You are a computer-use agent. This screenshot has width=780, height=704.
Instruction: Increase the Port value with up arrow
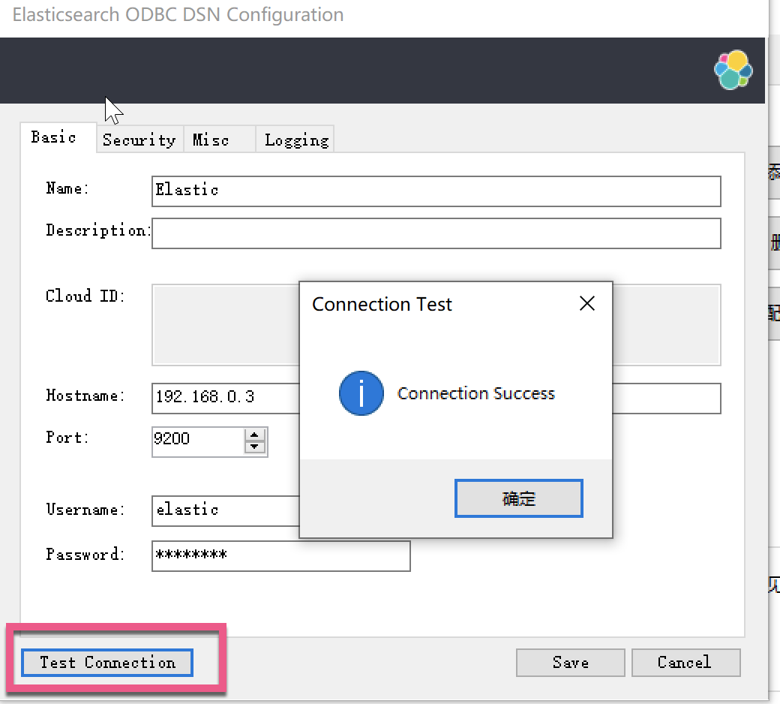coord(255,435)
